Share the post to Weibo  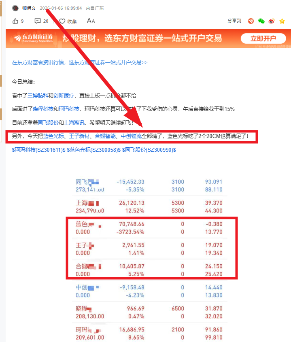(271, 21)
